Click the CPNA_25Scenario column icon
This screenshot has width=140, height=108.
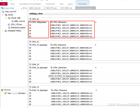tap(52, 67)
